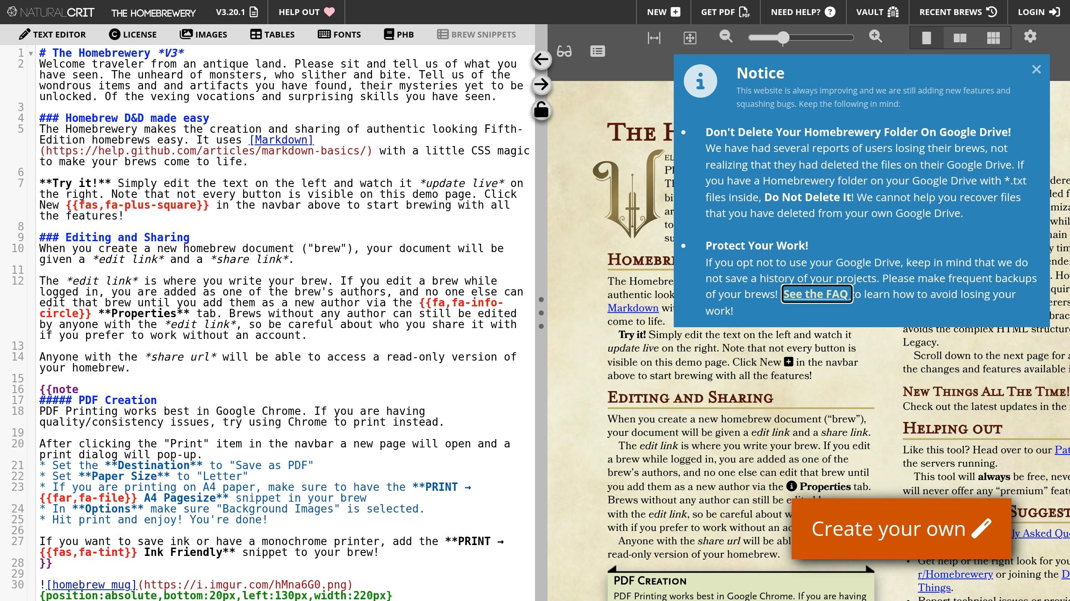Click the zoom out magnifier

726,37
